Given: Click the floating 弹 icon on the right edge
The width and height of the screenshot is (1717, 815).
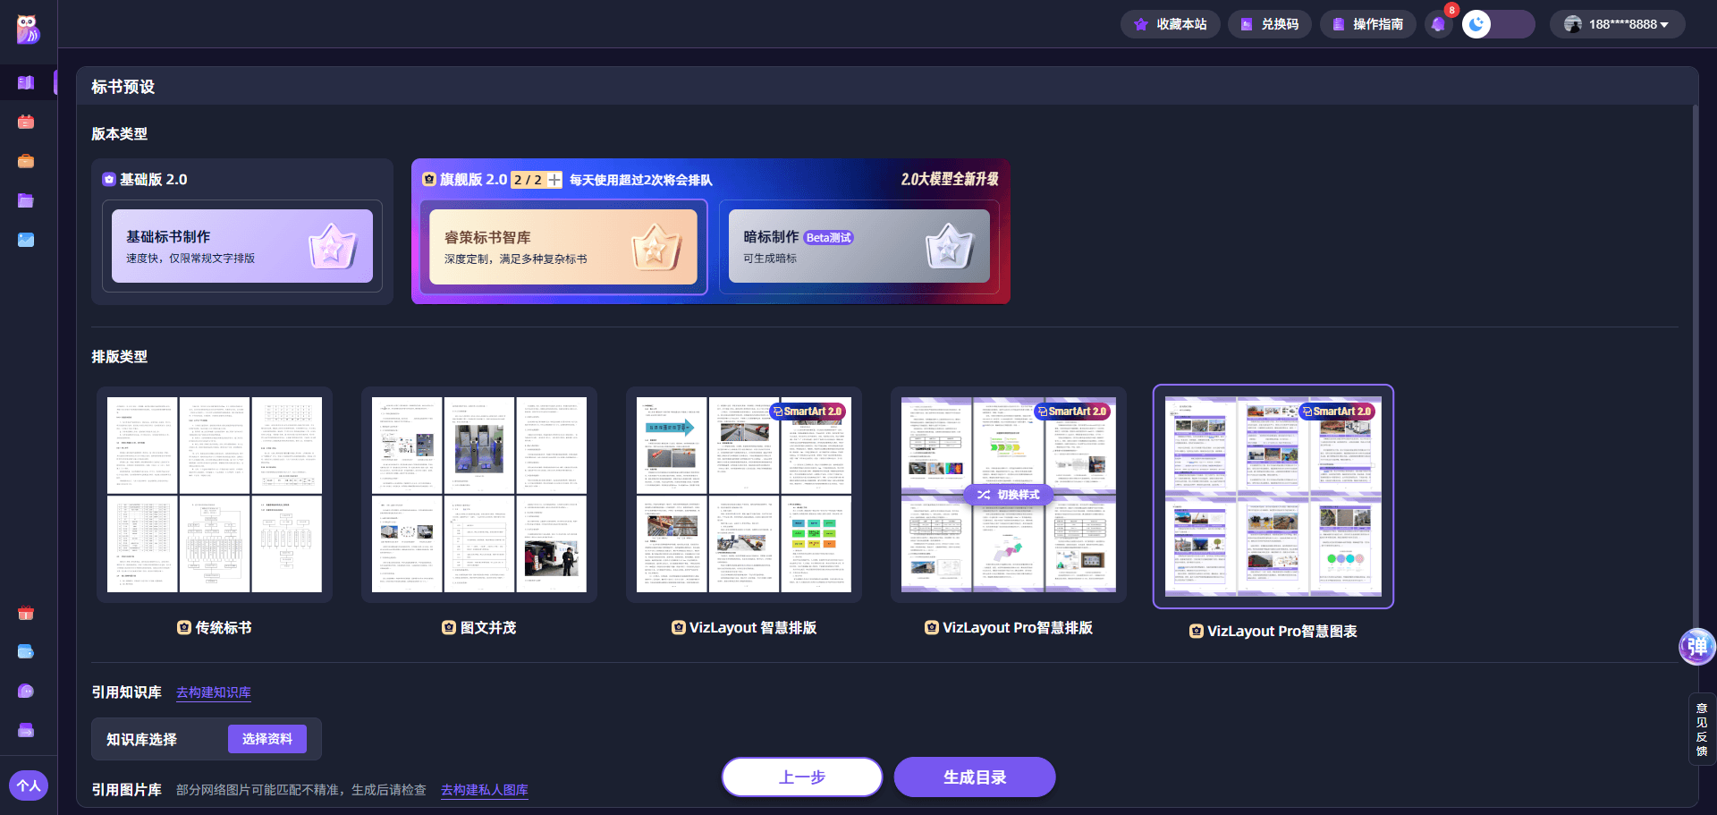Looking at the screenshot, I should 1696,646.
